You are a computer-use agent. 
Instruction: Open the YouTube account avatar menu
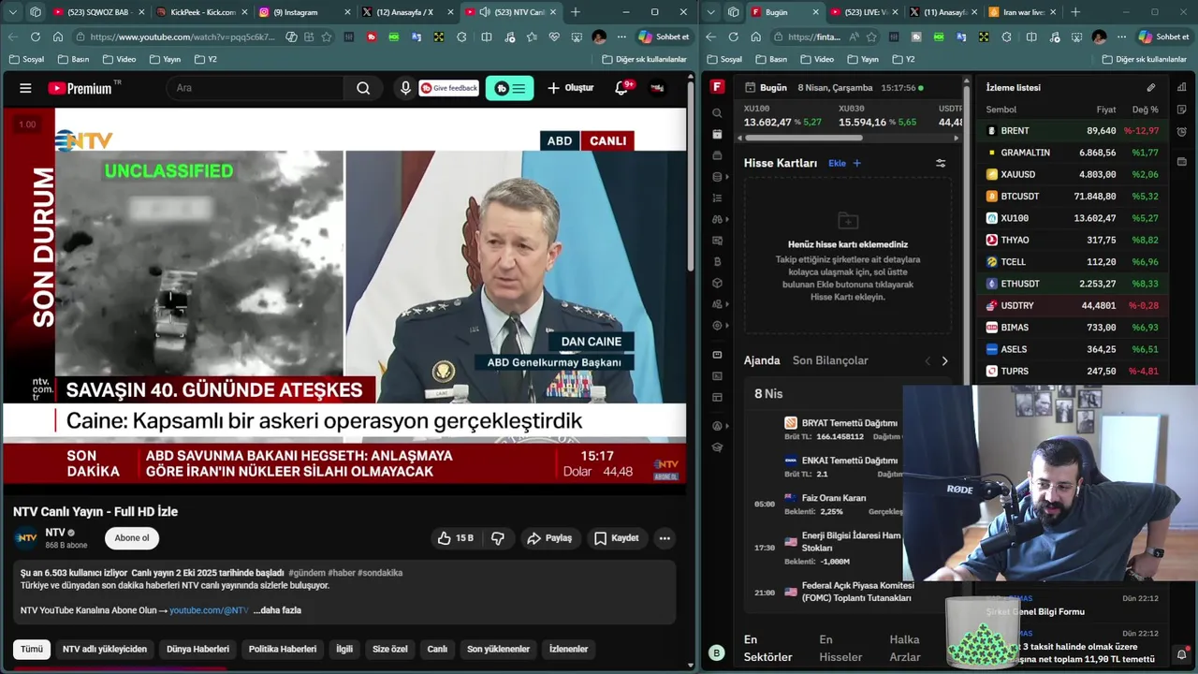(x=658, y=88)
